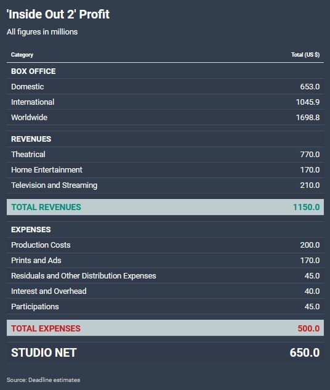
Task: Select the Television and Streaming row
Action: coord(165,185)
